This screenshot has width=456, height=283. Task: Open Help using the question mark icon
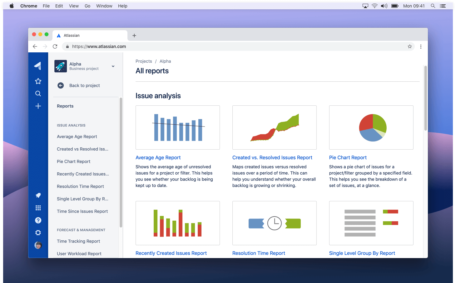tap(38, 220)
